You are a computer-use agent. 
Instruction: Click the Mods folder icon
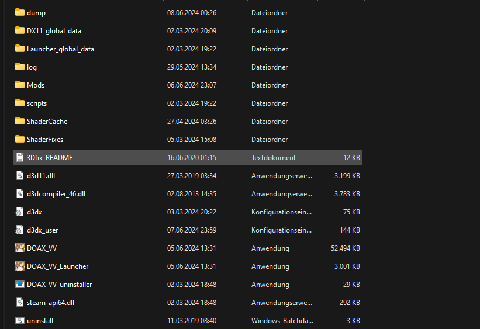[20, 85]
